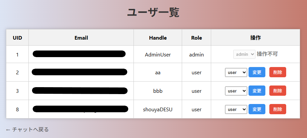Click 削除 button for user aa

pyautogui.click(x=278, y=72)
